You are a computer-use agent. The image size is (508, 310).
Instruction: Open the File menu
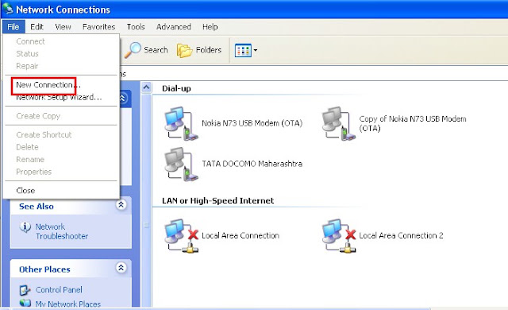(x=13, y=26)
